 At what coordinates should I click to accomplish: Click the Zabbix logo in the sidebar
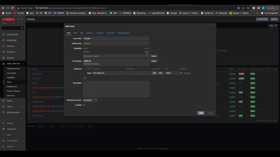point(8,19)
